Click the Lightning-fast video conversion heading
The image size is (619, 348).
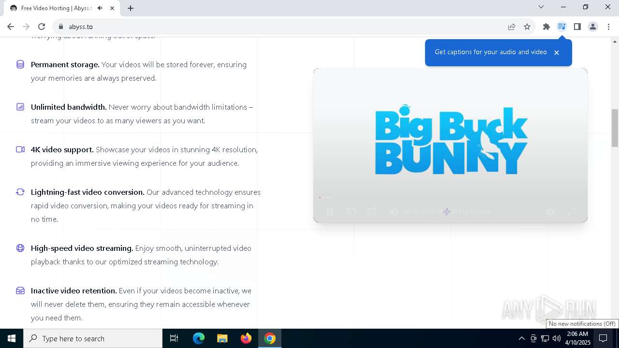(88, 192)
